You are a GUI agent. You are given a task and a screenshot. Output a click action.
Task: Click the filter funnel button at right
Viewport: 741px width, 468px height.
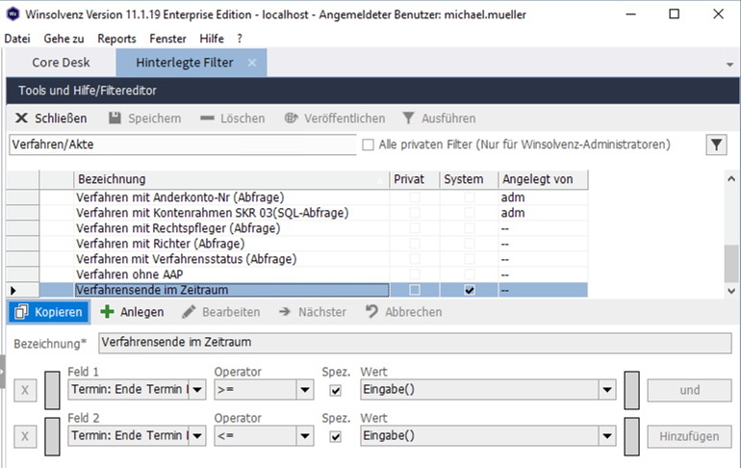[716, 144]
